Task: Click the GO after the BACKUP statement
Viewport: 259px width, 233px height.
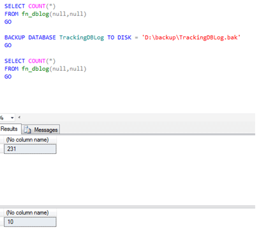Action: point(8,45)
